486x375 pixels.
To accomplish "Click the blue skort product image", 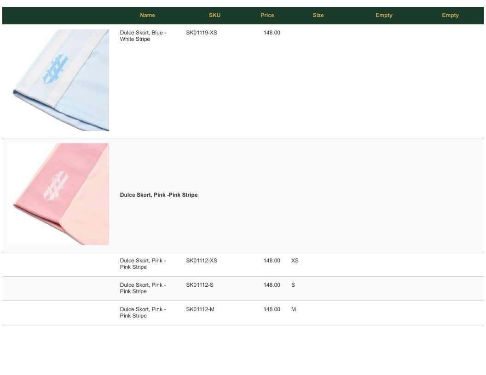I will point(58,80).
